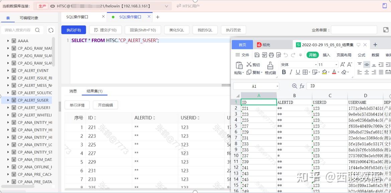The image size is (391, 193).
Task: Switch to the 消息 tab
Action: click(73, 91)
